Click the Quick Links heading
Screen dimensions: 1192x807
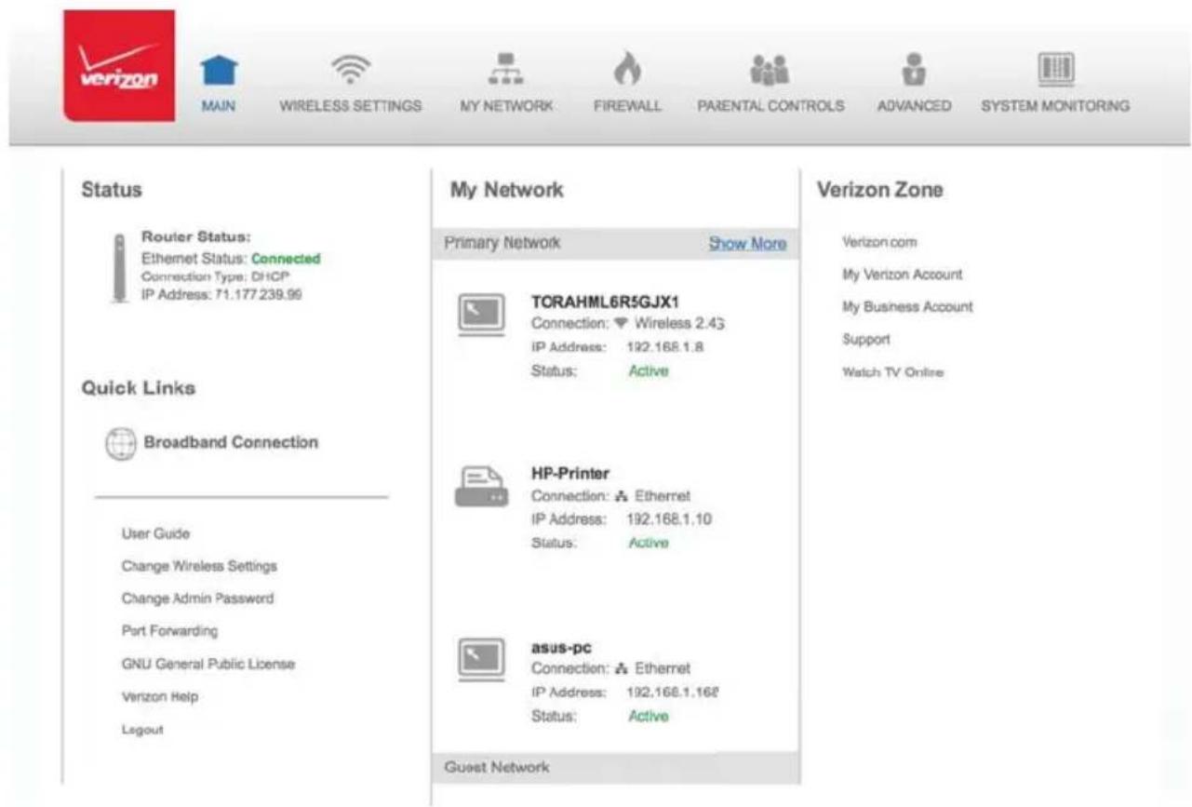[x=139, y=388]
